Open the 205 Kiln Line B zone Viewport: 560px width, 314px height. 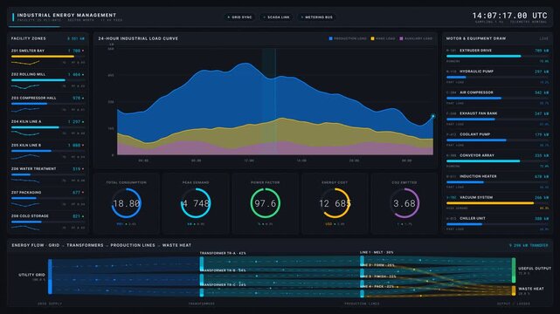tap(48, 151)
